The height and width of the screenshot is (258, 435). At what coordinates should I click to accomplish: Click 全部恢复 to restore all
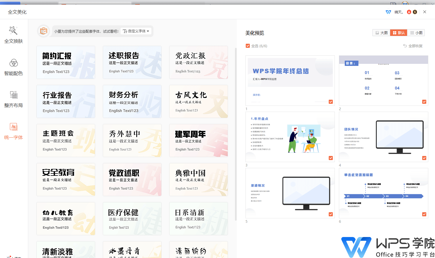[x=413, y=46]
